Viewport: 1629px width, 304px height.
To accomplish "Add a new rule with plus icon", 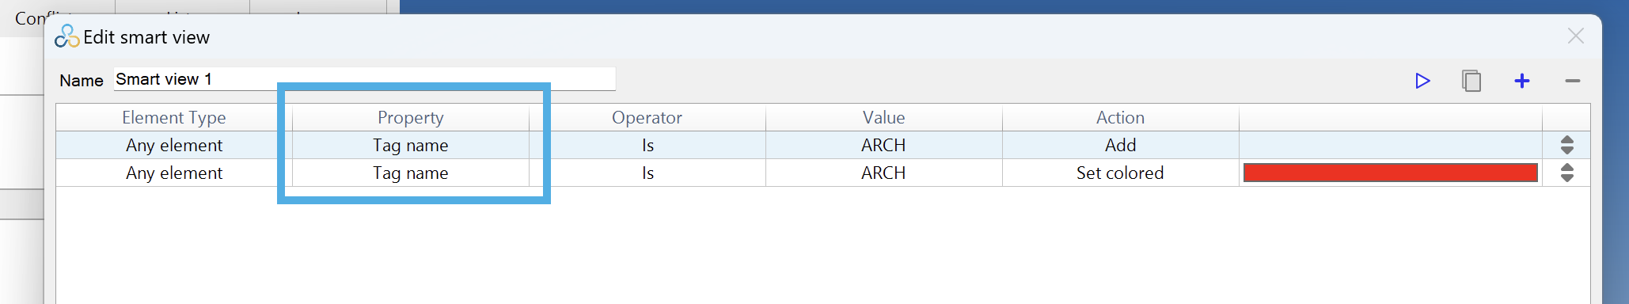I will (x=1521, y=81).
